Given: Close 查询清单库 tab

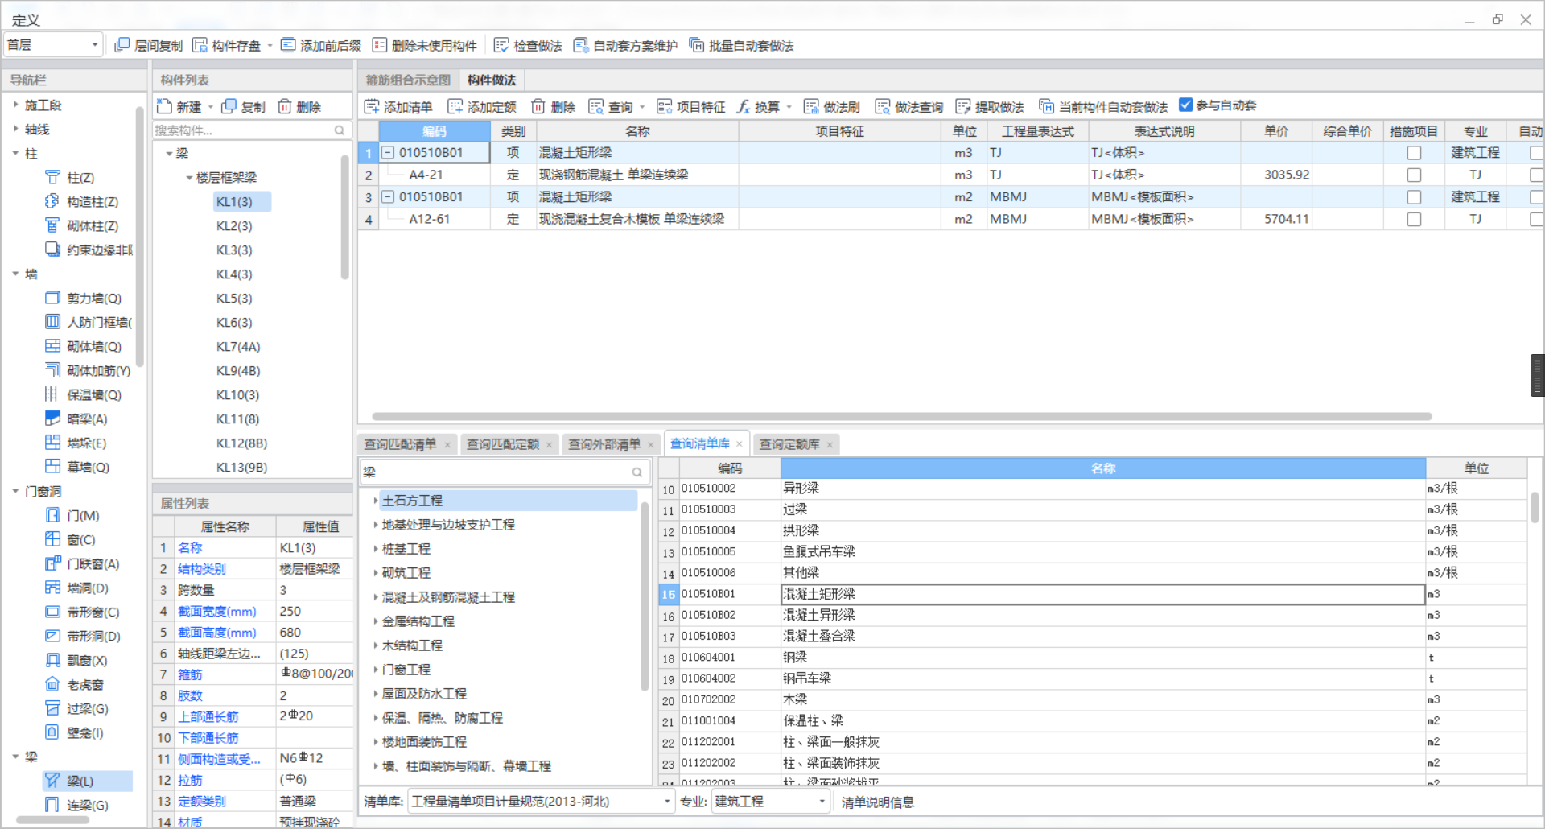Looking at the screenshot, I should 739,443.
